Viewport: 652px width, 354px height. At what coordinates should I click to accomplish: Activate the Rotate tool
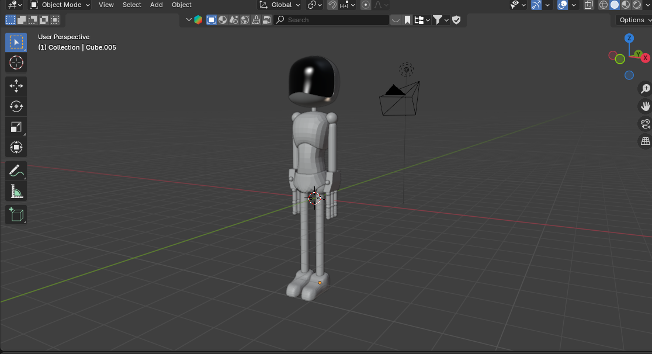pyautogui.click(x=16, y=106)
